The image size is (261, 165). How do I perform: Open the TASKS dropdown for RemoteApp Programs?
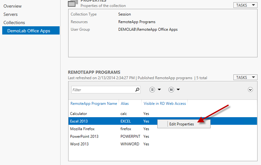[x=245, y=77]
